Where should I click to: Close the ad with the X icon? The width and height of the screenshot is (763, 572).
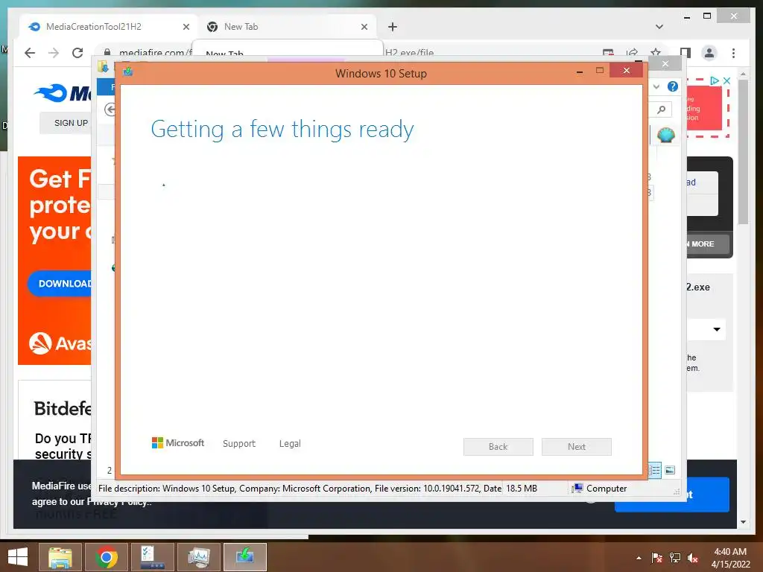(726, 80)
